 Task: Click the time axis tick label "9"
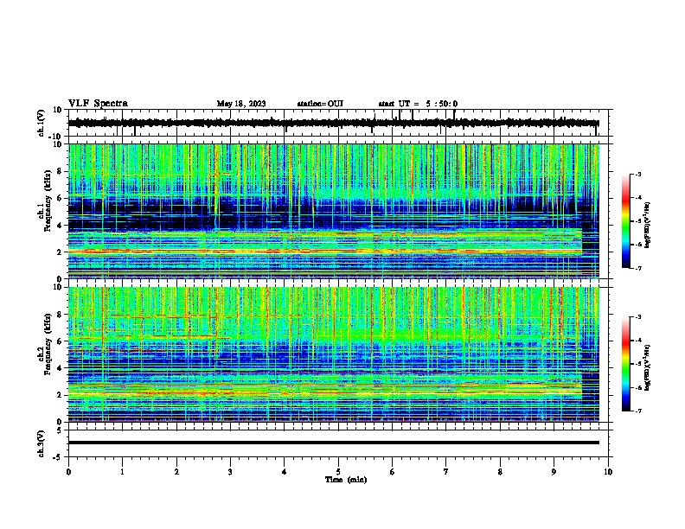pyautogui.click(x=554, y=472)
